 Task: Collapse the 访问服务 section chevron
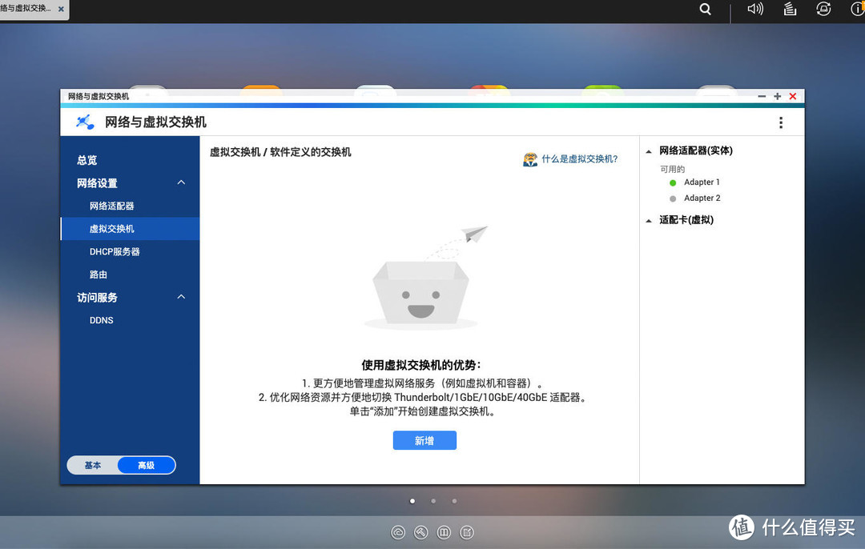[181, 297]
